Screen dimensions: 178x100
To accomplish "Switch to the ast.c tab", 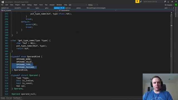I will coord(28,8).
